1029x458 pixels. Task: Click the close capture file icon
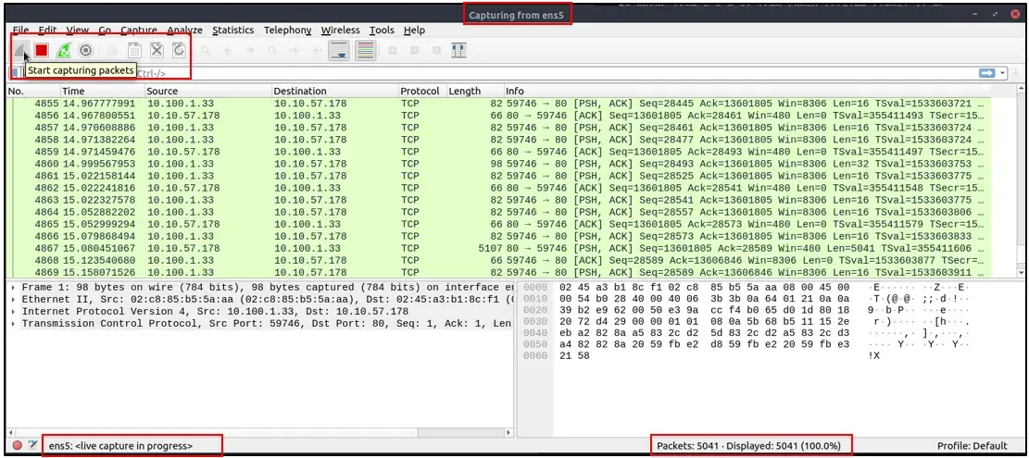click(x=157, y=50)
